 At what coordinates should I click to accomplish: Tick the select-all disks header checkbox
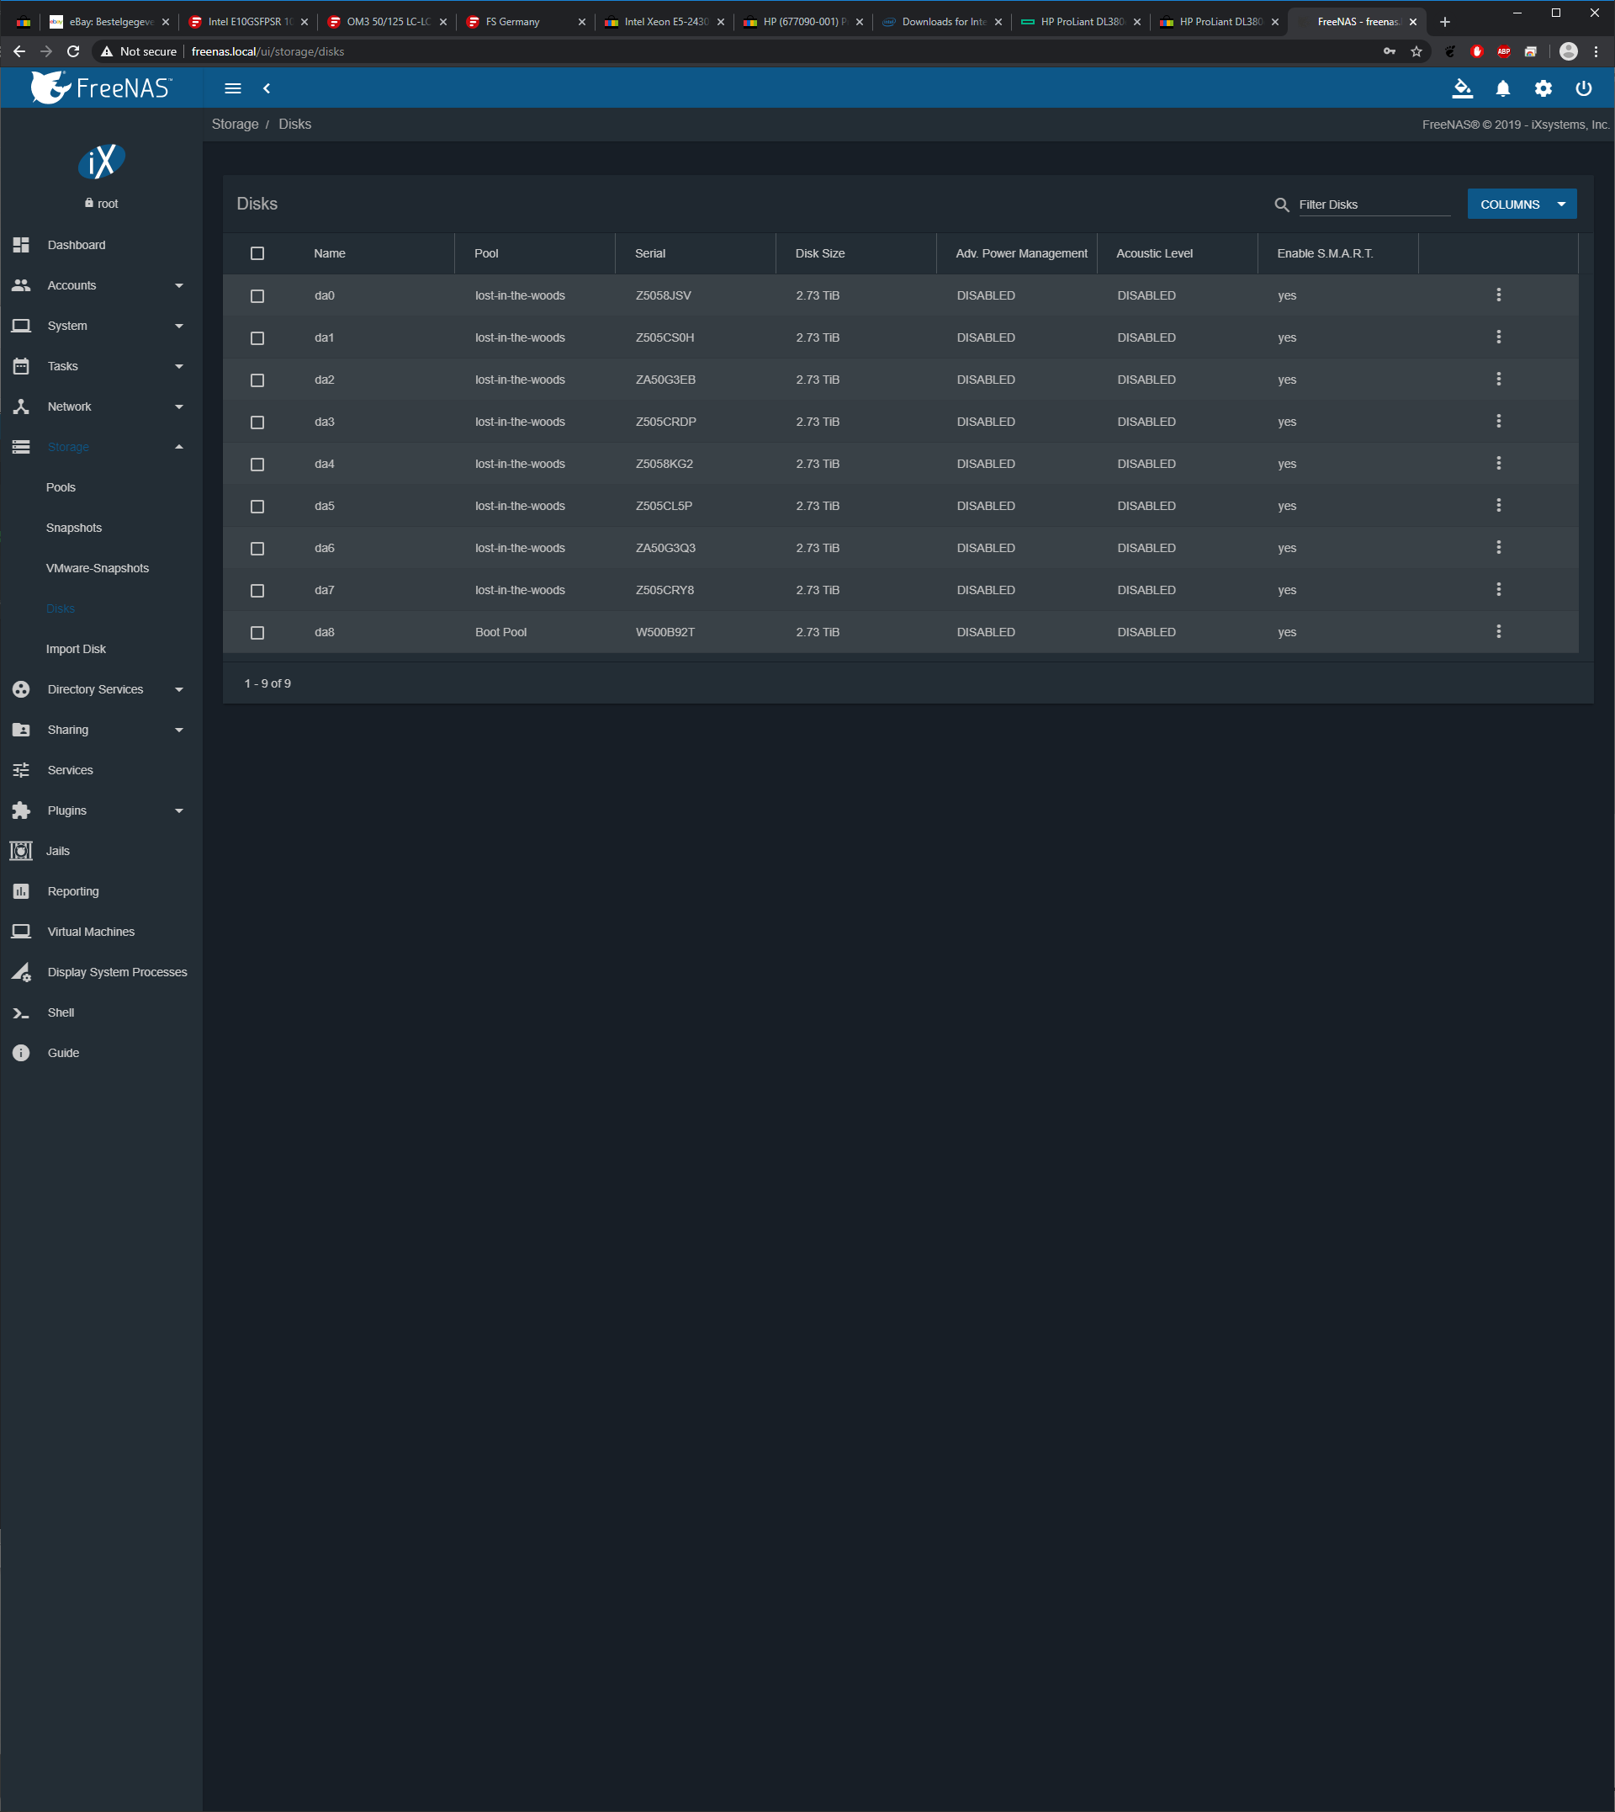(x=257, y=254)
